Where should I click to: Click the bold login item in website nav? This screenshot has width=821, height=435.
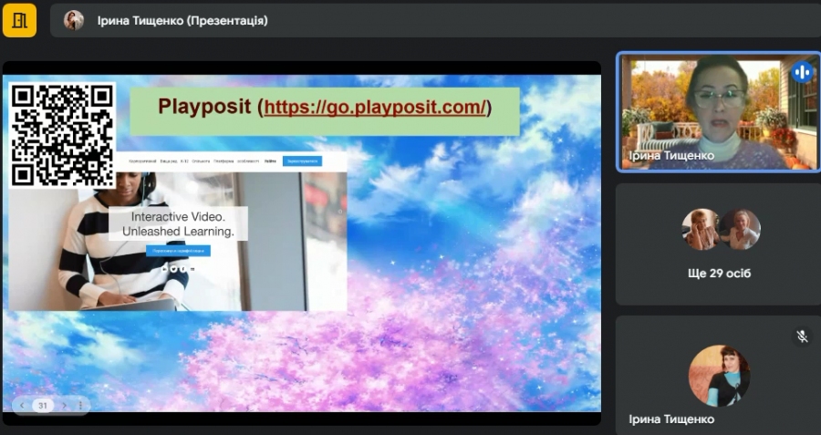coord(270,161)
